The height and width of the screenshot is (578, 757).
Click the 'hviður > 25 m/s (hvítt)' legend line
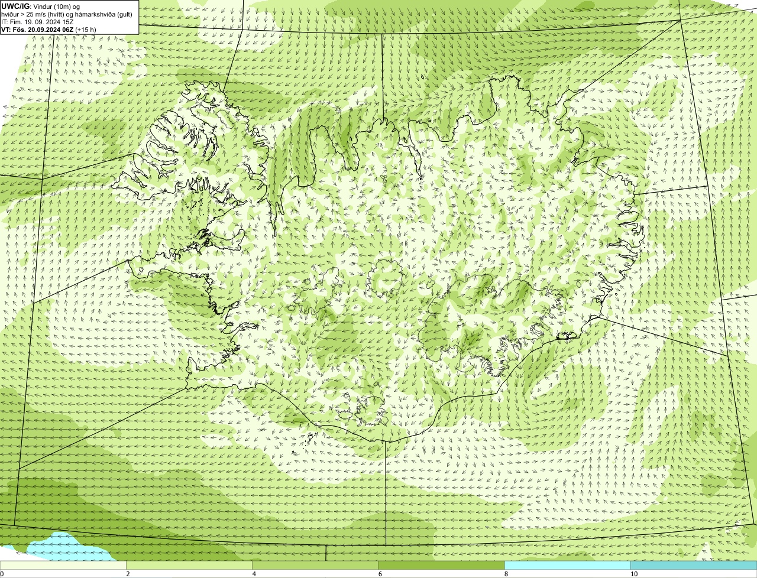67,14
